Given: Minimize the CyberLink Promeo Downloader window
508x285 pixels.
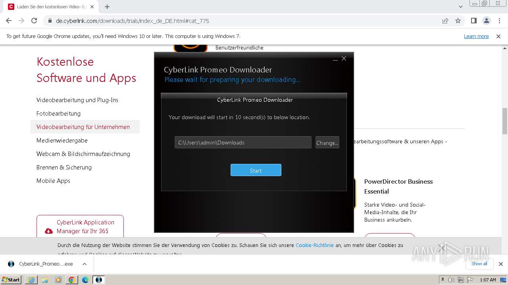Looking at the screenshot, I should click(x=335, y=59).
